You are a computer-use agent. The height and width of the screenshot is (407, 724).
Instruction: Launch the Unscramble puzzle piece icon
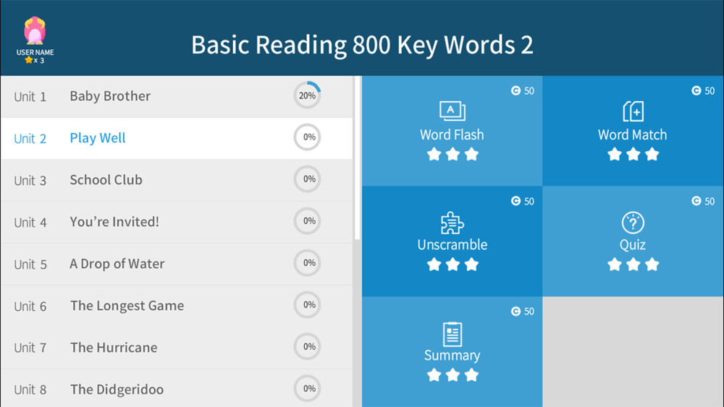[x=452, y=223]
